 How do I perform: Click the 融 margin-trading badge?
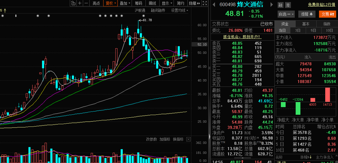[x=280, y=5]
